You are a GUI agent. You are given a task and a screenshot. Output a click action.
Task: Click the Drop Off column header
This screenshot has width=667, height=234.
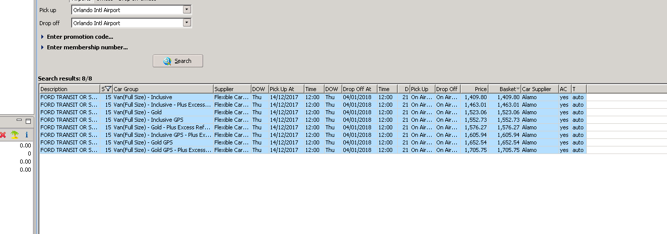tap(448, 89)
